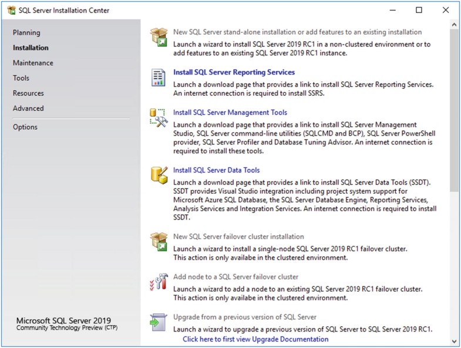
Task: Click the Management Tools wrench icon
Action: (x=159, y=117)
